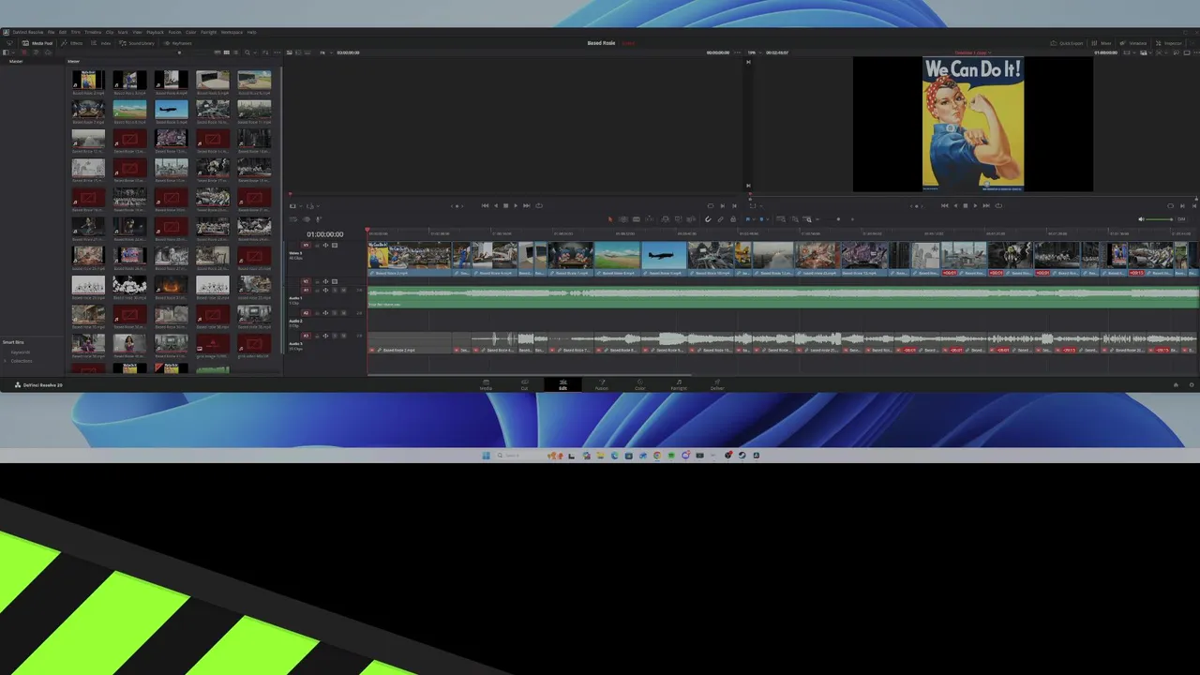Image resolution: width=1200 pixels, height=675 pixels.
Task: Play the timeline viewer forward
Action: click(x=975, y=205)
